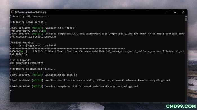Click 'Downloading 1 item(s)' text
Image resolution: width=197 pixels, height=110 pixels.
click(x=60, y=28)
